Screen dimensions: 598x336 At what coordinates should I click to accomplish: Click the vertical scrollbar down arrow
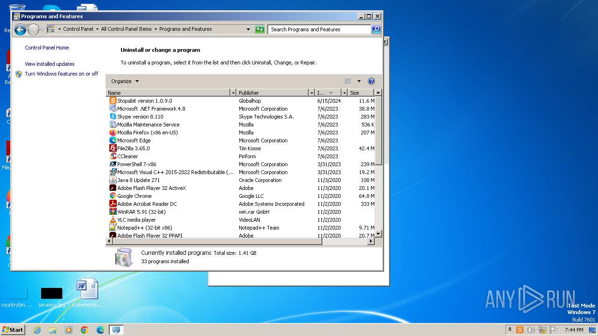[x=378, y=234]
